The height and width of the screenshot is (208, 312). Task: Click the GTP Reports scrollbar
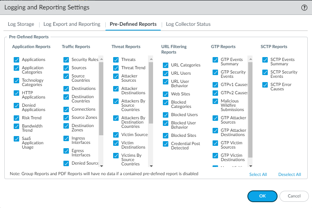[251, 109]
